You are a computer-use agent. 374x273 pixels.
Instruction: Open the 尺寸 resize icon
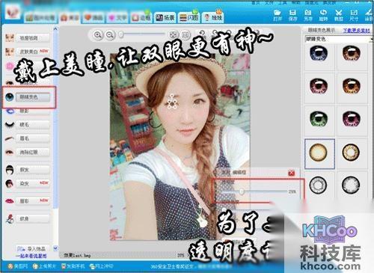tap(354, 16)
